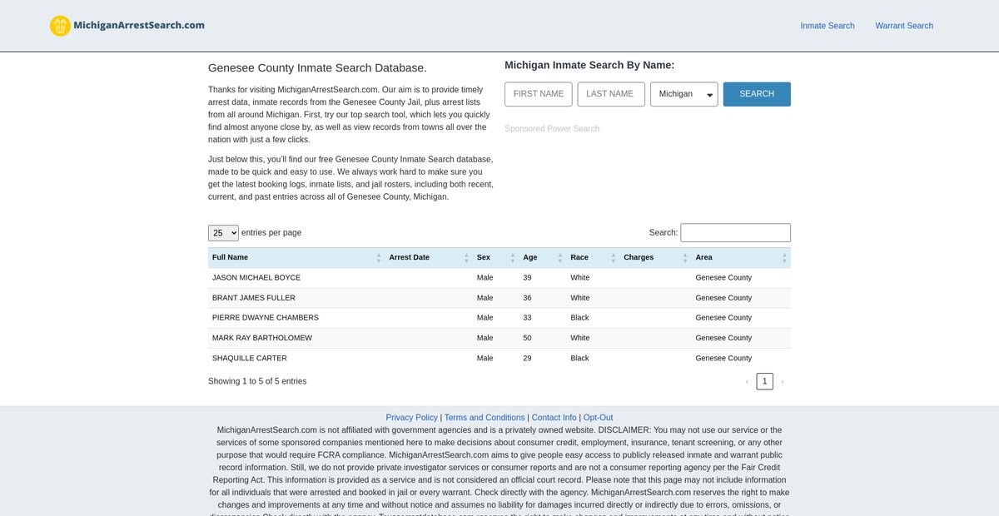The height and width of the screenshot is (516, 999).
Task: Select page 1 in pagination
Action: pyautogui.click(x=764, y=381)
